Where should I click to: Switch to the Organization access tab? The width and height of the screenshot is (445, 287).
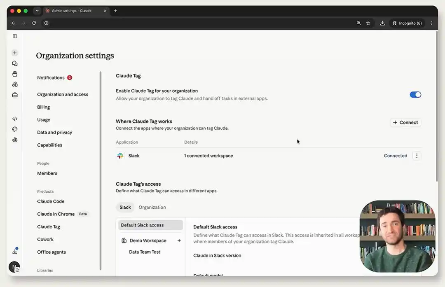coord(152,207)
